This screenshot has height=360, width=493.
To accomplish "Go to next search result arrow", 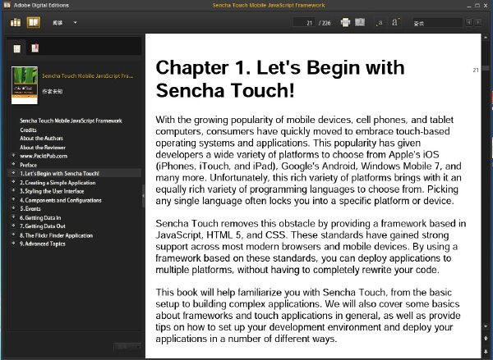I will (x=477, y=23).
